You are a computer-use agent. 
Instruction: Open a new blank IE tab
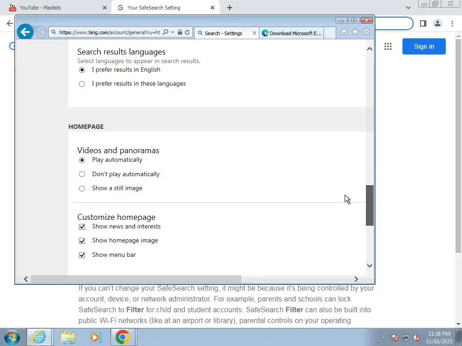[330, 33]
